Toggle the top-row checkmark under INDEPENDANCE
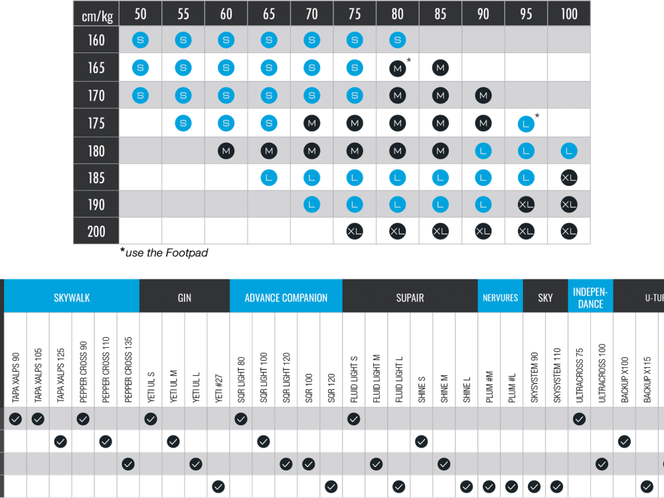 [579, 419]
